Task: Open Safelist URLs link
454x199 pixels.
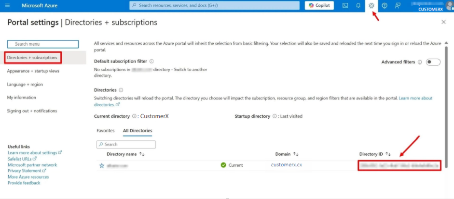Action: (22, 159)
